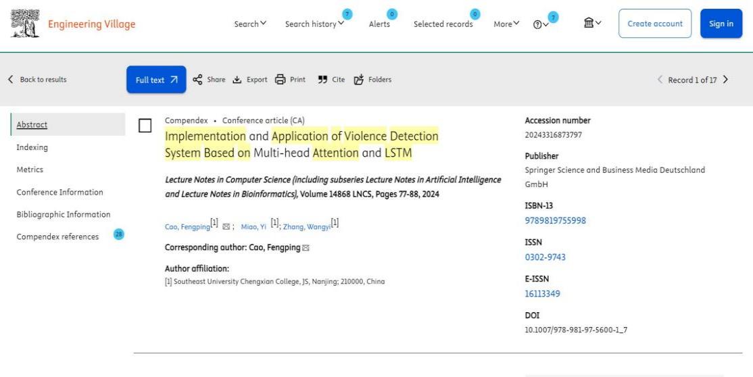Open ISSN 0302-9743 link
Screen dimensions: 753x377
click(x=545, y=257)
